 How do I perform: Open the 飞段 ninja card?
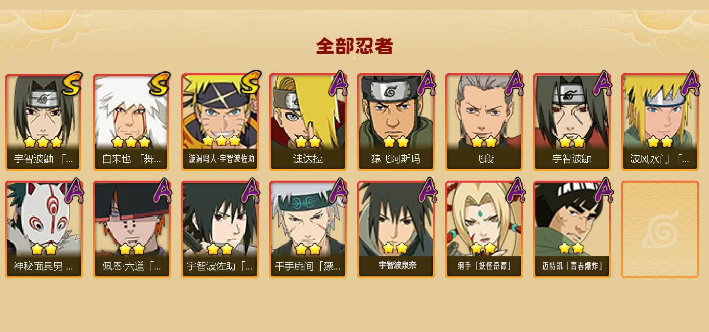click(x=484, y=122)
